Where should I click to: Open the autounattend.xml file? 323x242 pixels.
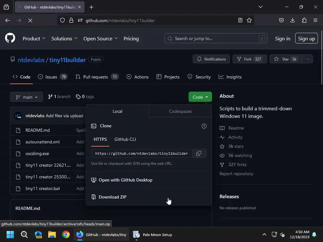pos(43,142)
